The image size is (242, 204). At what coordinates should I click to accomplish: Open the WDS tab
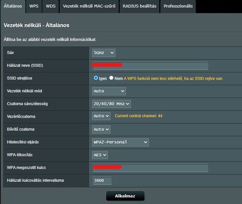50,6
